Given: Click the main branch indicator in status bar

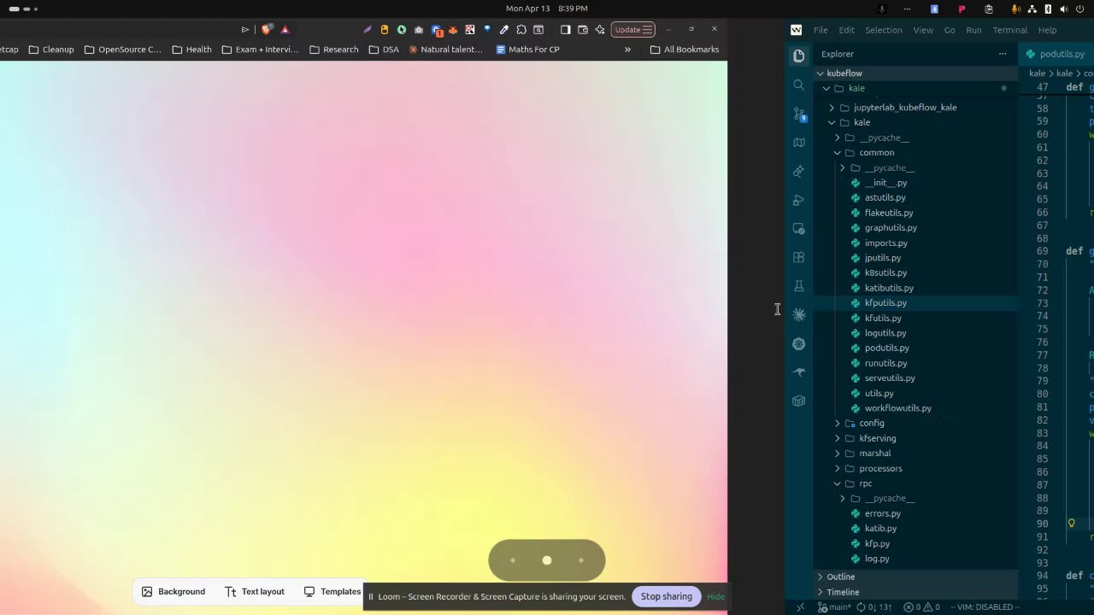Looking at the screenshot, I should [x=832, y=607].
